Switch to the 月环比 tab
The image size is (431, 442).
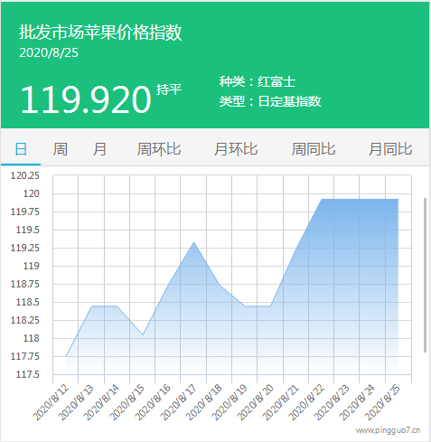click(236, 149)
